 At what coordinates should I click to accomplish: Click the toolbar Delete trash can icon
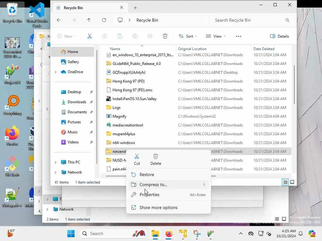click(165, 36)
